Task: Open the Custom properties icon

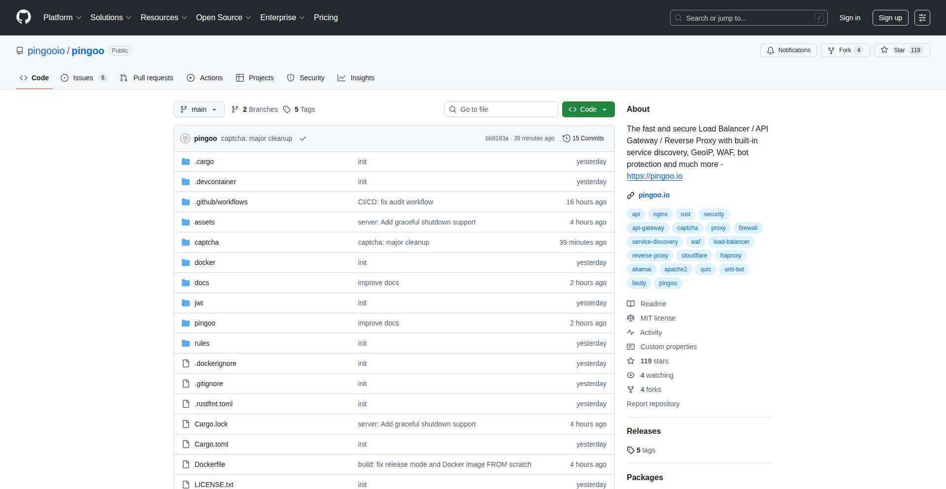Action: click(631, 347)
